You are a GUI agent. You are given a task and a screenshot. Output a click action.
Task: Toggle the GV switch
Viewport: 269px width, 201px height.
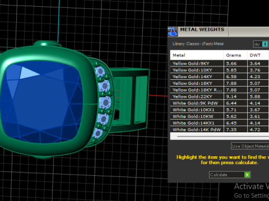[x=261, y=44]
